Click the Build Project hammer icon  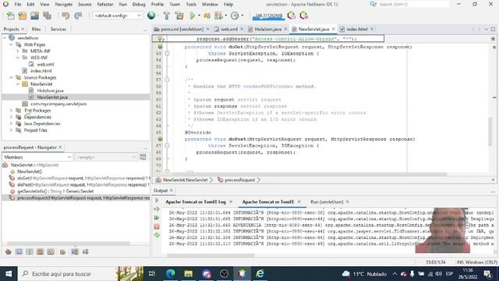pyautogui.click(x=166, y=16)
